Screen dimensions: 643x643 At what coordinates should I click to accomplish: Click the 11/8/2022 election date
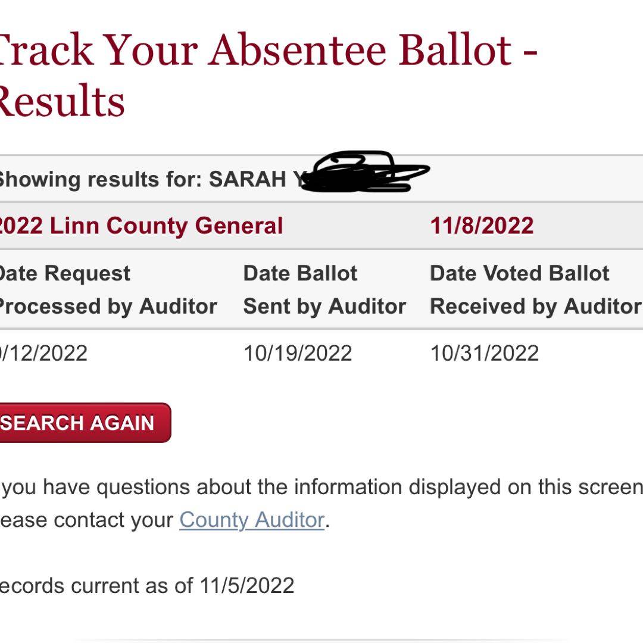482,226
